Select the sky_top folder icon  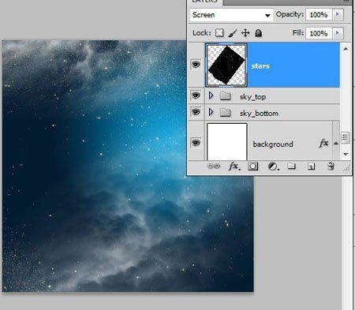[x=226, y=96]
